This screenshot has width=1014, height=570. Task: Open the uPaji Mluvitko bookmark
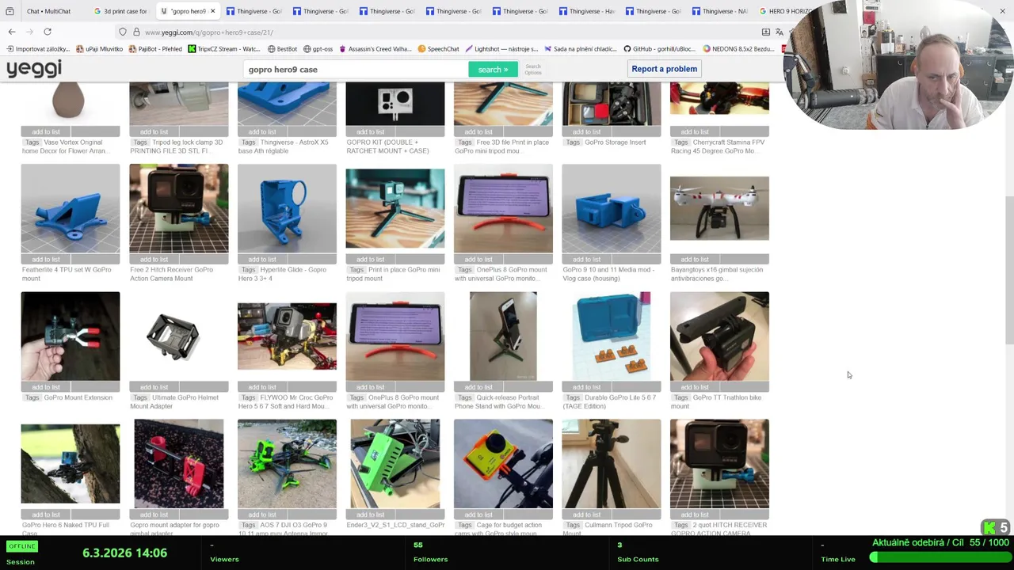[x=100, y=49]
